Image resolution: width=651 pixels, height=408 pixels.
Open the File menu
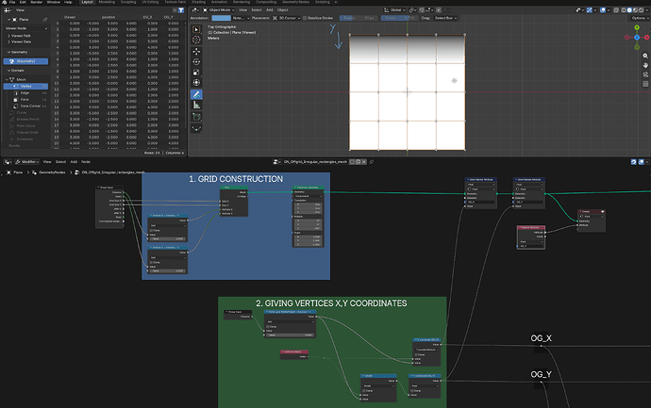[12, 2]
